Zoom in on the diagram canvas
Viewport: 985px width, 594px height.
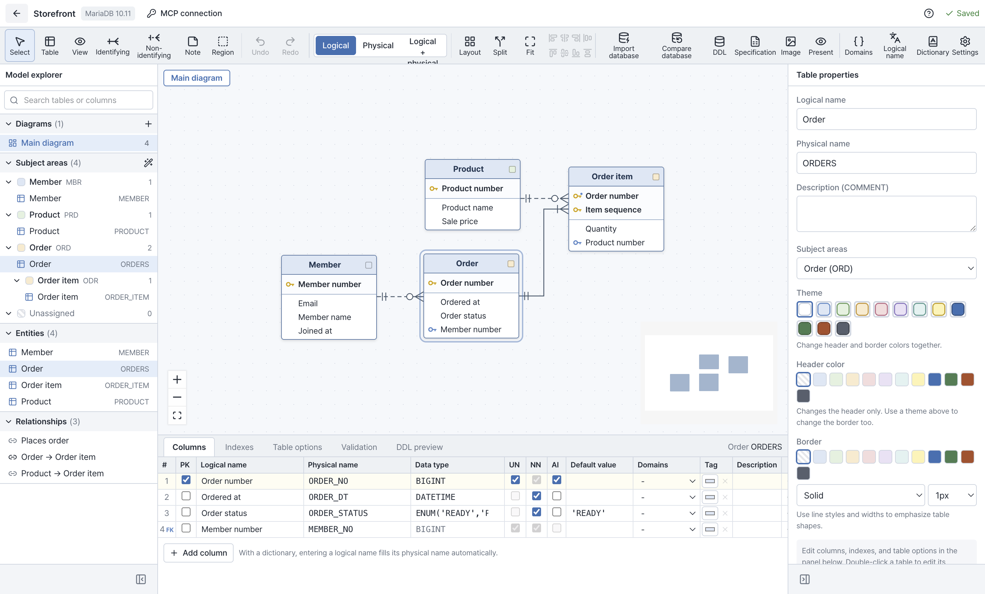(x=177, y=379)
